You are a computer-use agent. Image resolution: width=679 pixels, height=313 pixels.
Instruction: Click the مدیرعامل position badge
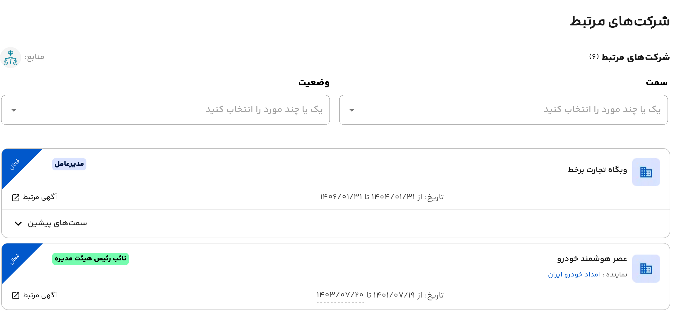(69, 164)
